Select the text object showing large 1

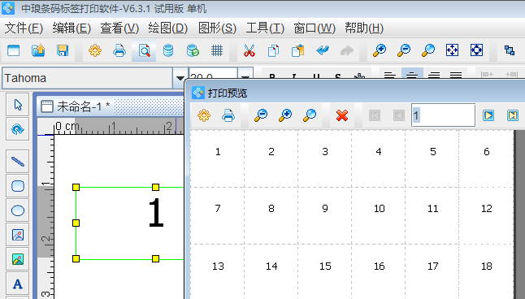[156, 212]
